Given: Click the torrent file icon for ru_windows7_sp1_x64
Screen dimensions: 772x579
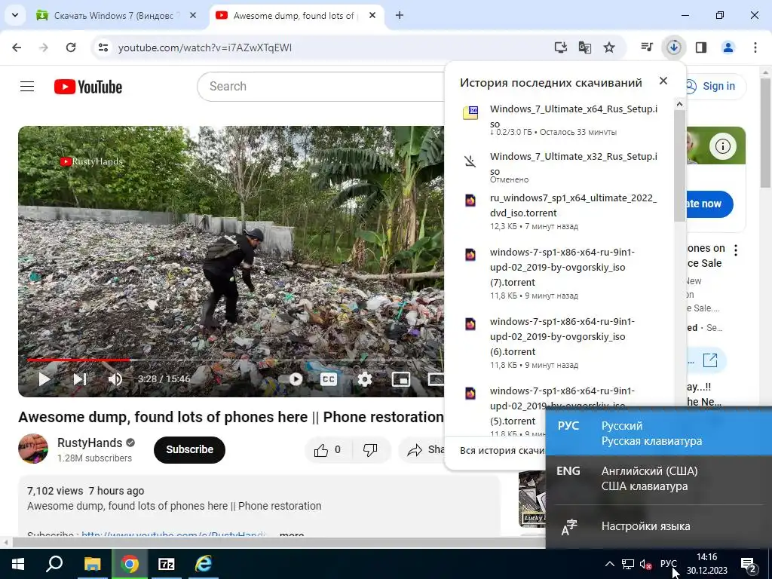Looking at the screenshot, I should coord(470,201).
